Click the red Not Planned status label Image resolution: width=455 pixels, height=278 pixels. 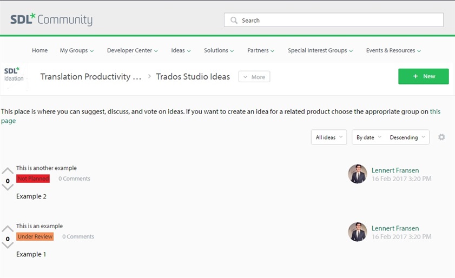33,178
